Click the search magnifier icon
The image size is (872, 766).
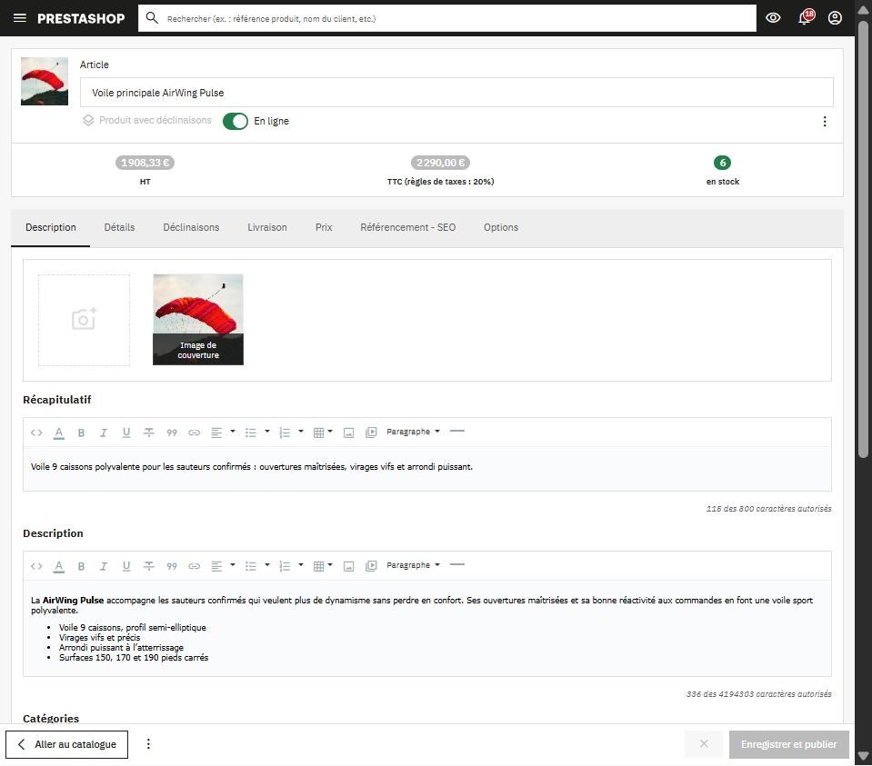(152, 18)
